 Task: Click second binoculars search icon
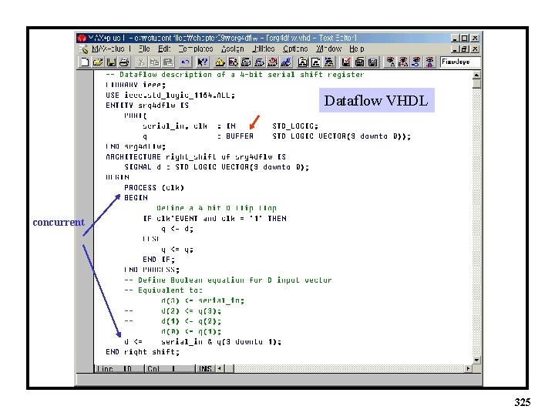(x=403, y=62)
